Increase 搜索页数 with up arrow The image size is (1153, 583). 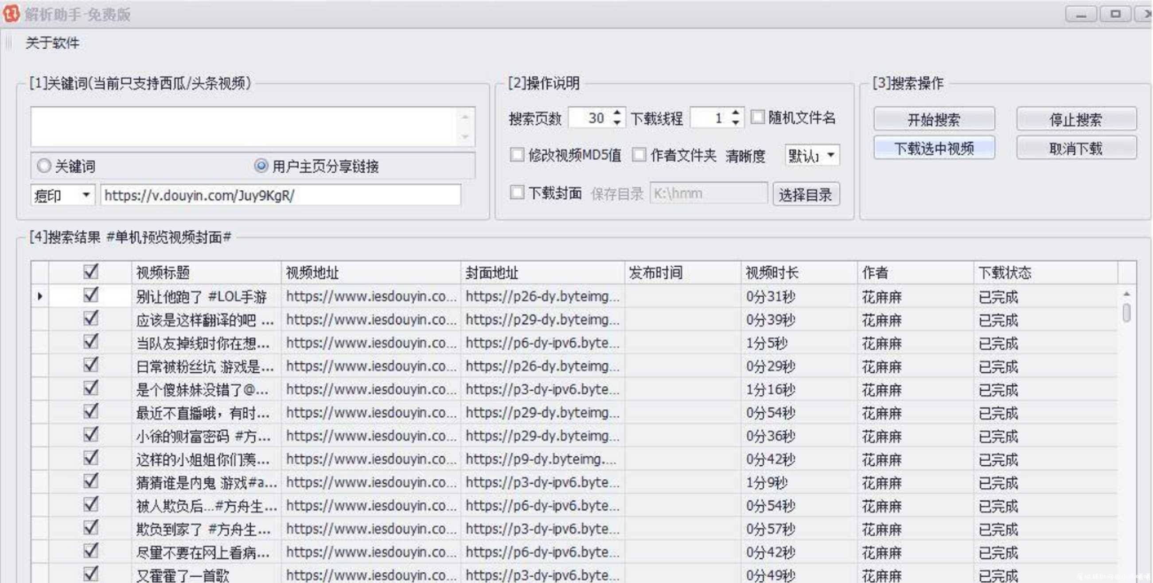coord(617,113)
